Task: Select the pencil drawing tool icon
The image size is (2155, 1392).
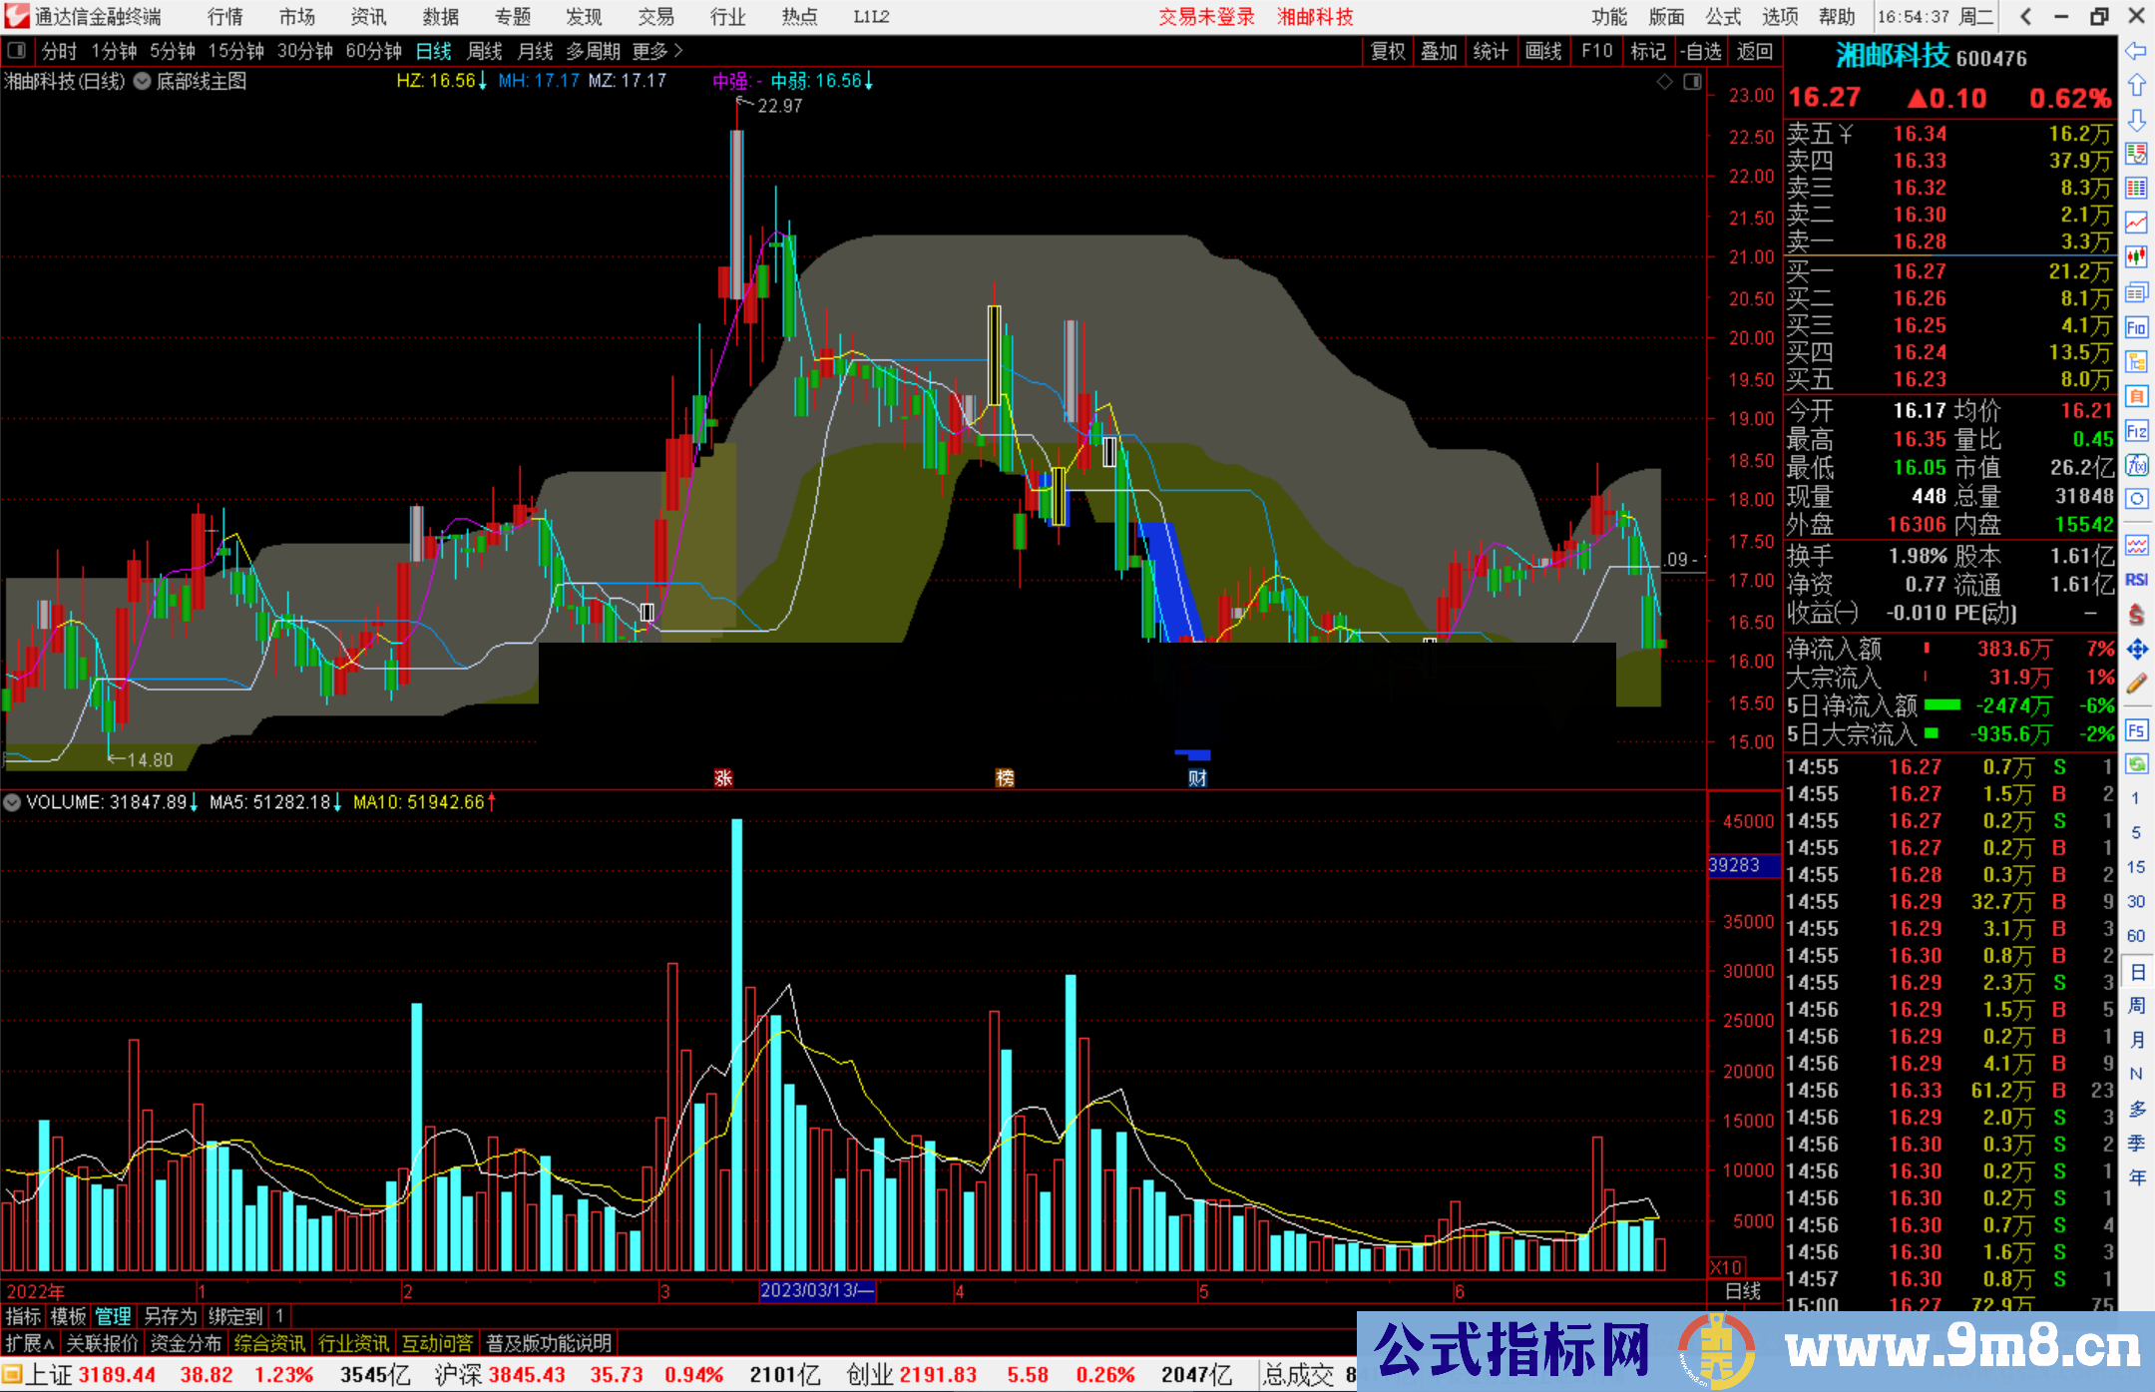Action: 2136,685
